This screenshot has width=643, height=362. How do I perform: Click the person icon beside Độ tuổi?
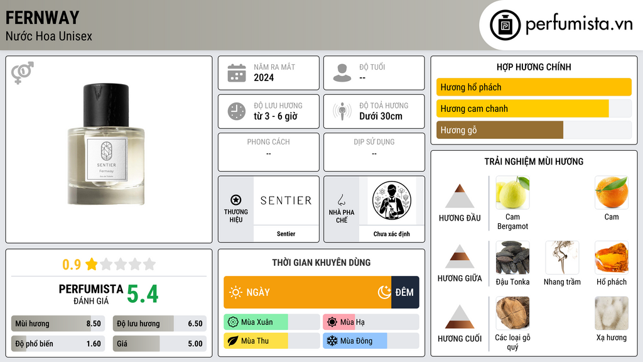coord(342,73)
